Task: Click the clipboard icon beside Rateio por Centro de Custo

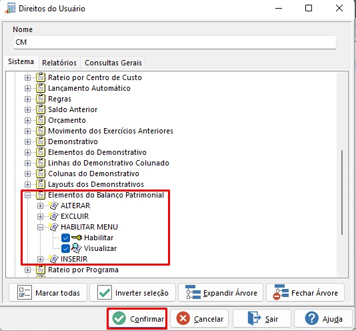Action: (41, 77)
